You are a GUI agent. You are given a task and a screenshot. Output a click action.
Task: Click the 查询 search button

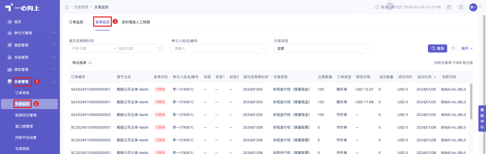click(438, 48)
